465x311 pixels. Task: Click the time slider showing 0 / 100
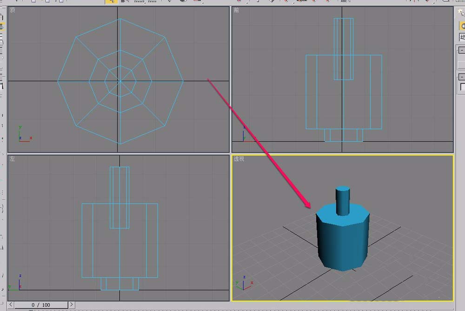pyautogui.click(x=41, y=305)
